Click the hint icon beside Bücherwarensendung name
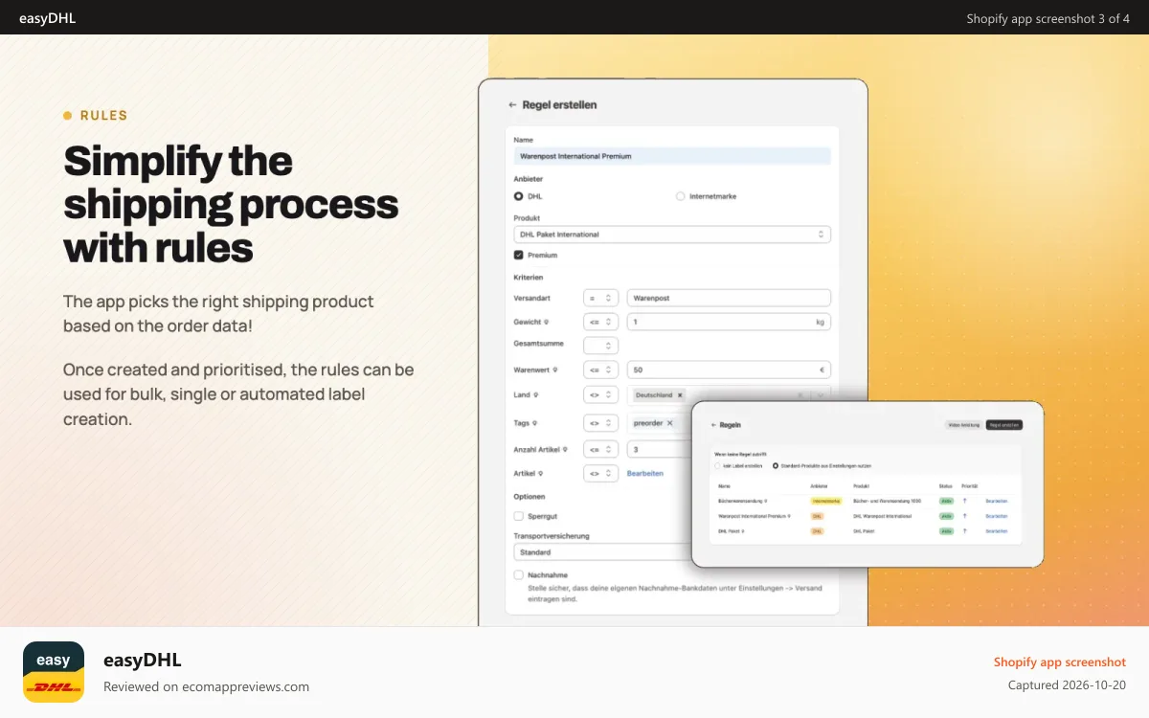 (766, 501)
